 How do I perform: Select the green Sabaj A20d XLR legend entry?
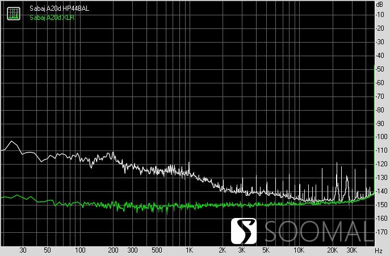click(x=52, y=18)
